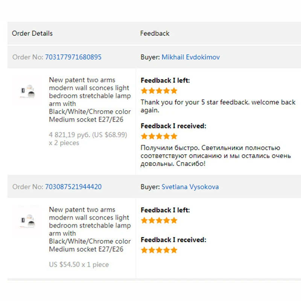This screenshot has height=301, width=301.
Task: Click the 'Thank you for your 5 star' reply
Action: 218,106
